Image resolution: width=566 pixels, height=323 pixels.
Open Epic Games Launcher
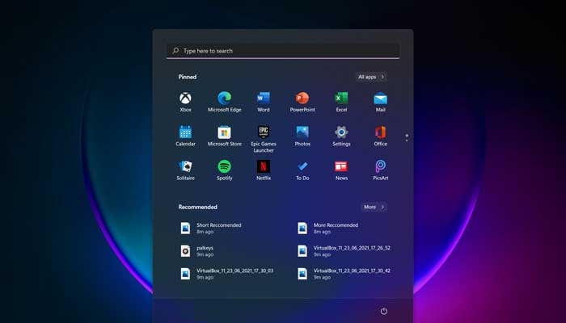(x=264, y=139)
